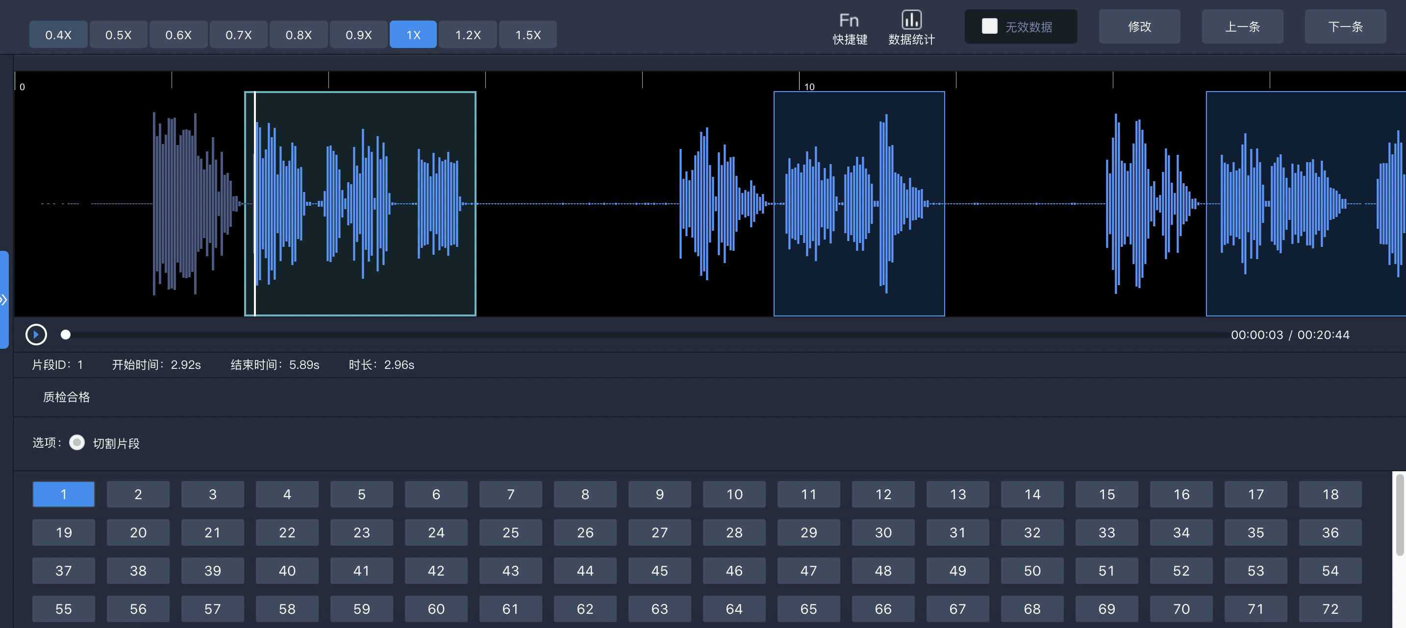This screenshot has height=628, width=1406.
Task: Select segment button 46
Action: tap(734, 571)
